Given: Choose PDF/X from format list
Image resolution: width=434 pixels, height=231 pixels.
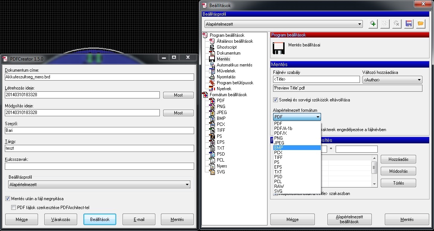Looking at the screenshot, I should click(297, 133).
